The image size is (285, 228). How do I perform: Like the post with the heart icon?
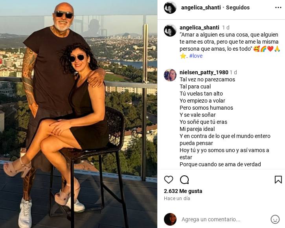pos(169,180)
